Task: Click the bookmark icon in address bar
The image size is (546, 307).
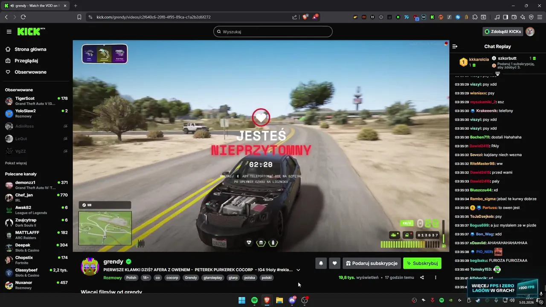Action: tap(79, 17)
